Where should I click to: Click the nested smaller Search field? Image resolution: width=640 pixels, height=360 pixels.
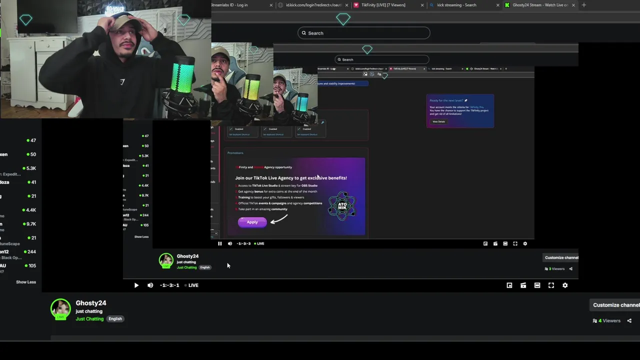[x=381, y=59]
